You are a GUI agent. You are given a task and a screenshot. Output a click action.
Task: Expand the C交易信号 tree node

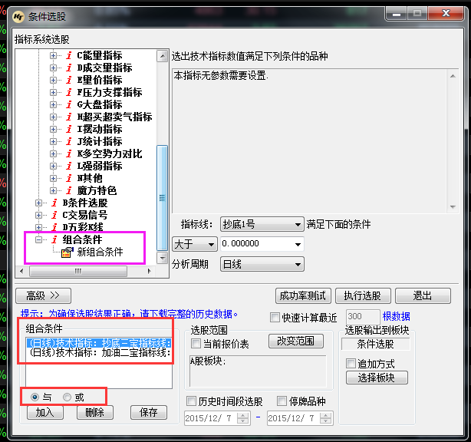39,215
